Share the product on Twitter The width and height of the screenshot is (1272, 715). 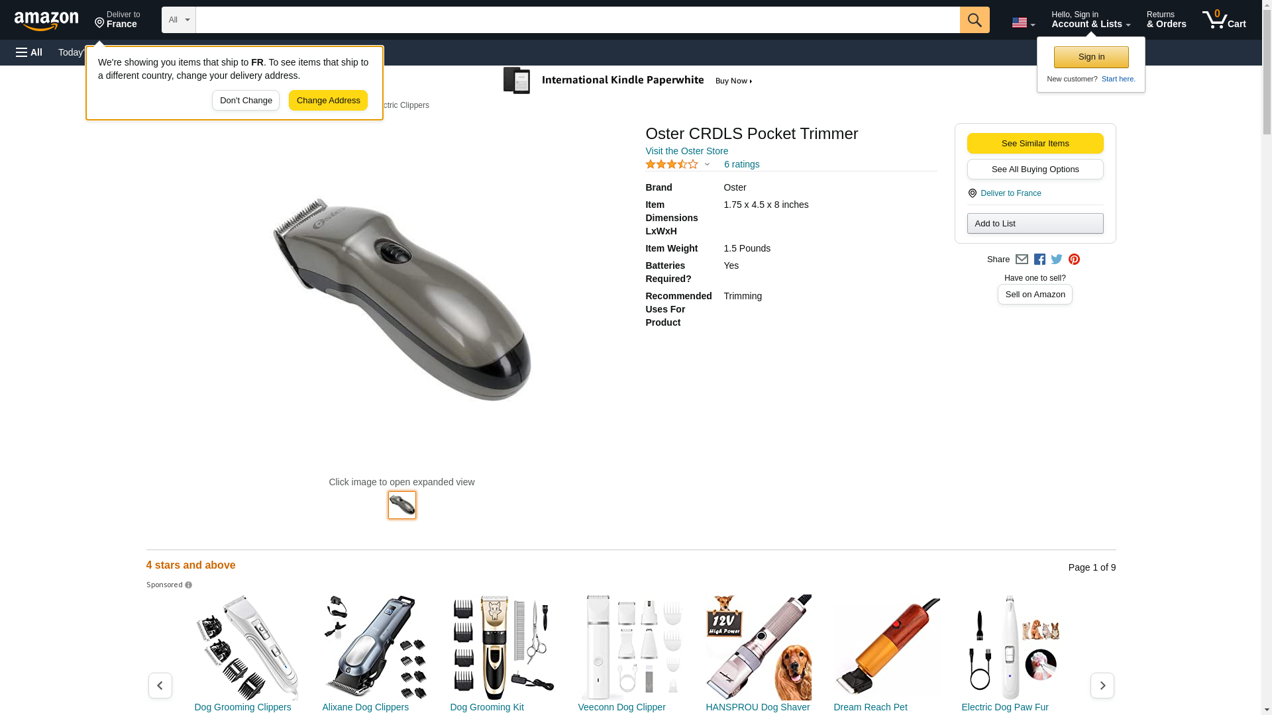(1057, 260)
